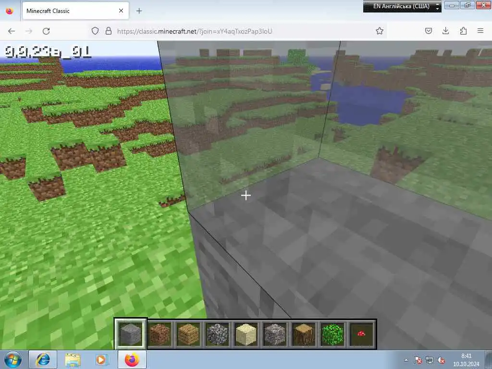View site security padlock information
This screenshot has height=369, width=492.
108,31
